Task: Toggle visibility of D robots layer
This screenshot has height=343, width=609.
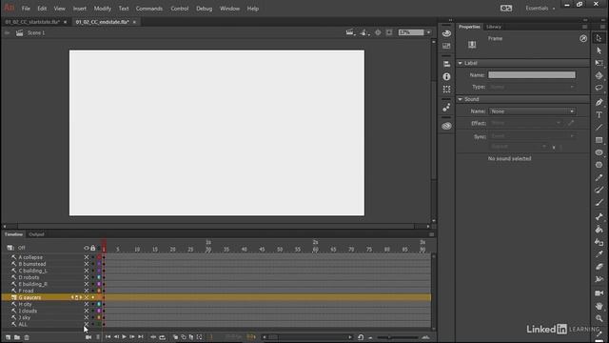Action: tap(87, 277)
